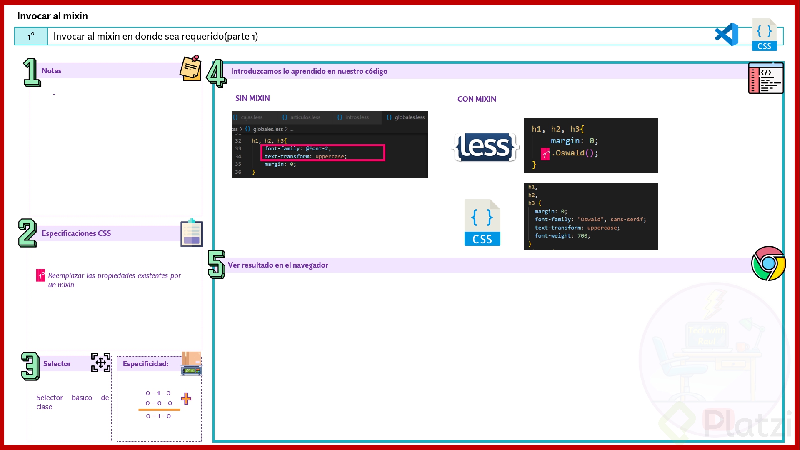This screenshot has height=450, width=800.
Task: Open the intros.less tab
Action: 357,117
